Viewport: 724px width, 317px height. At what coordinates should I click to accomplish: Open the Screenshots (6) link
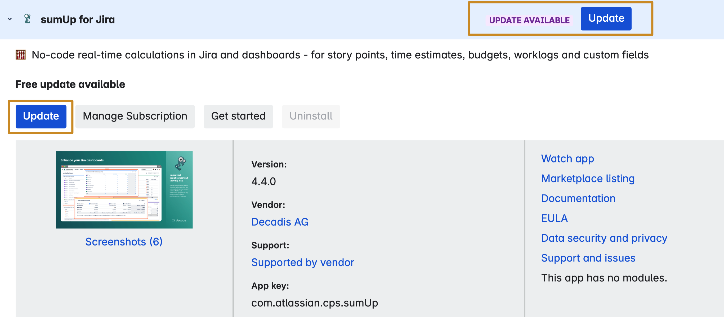pyautogui.click(x=124, y=241)
